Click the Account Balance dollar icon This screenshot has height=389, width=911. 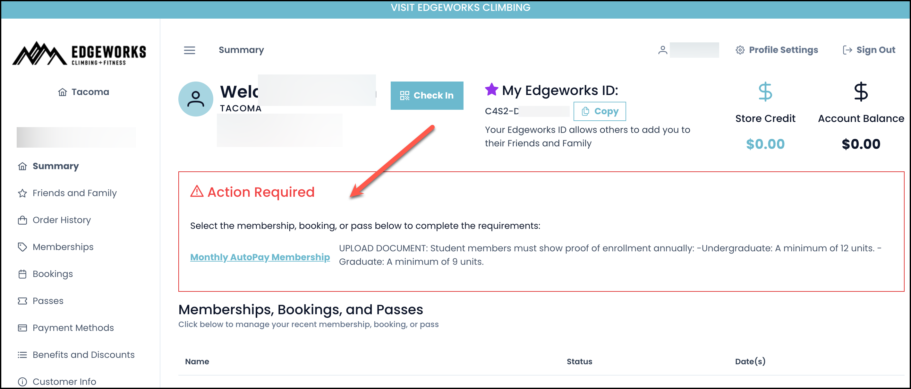tap(860, 92)
